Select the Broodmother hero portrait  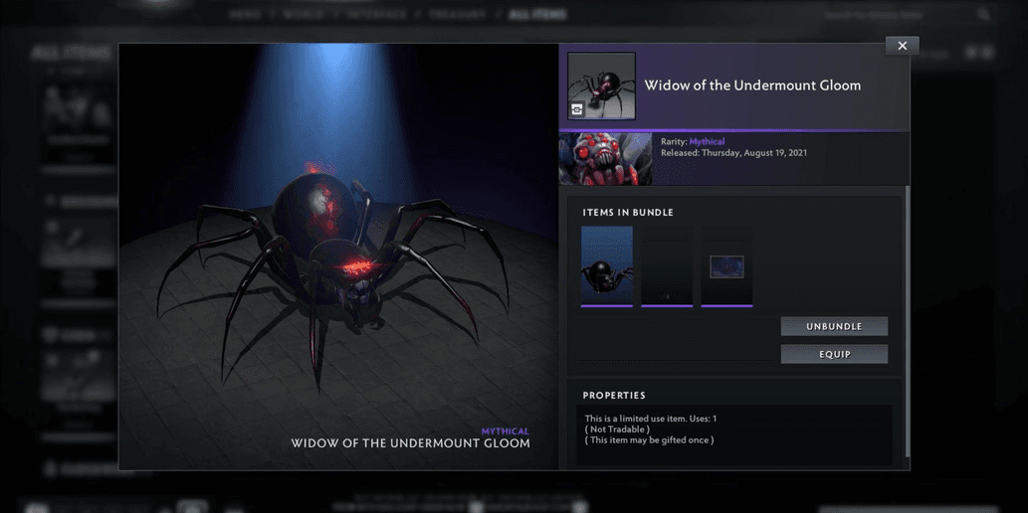coord(605,159)
